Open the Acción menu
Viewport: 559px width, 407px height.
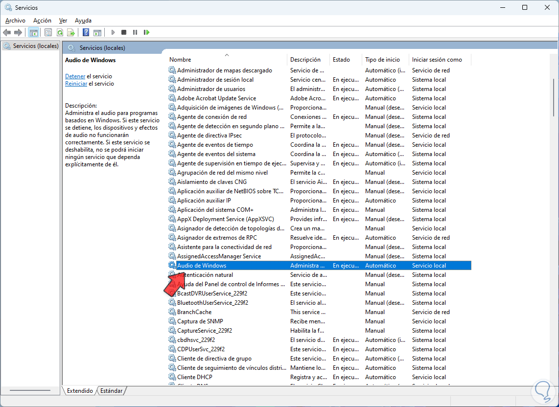coord(42,21)
